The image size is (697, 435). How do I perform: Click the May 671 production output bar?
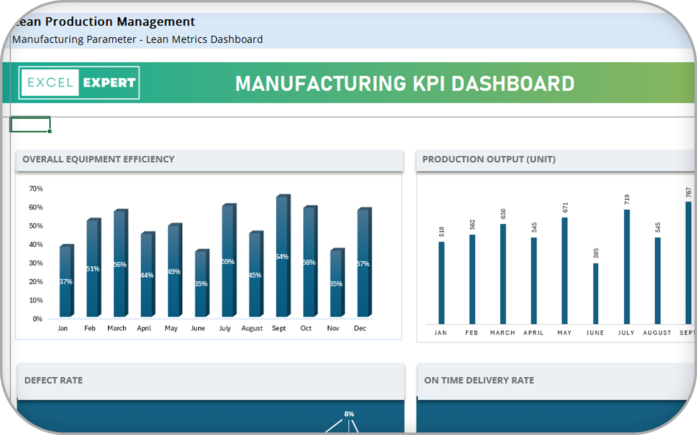(565, 270)
